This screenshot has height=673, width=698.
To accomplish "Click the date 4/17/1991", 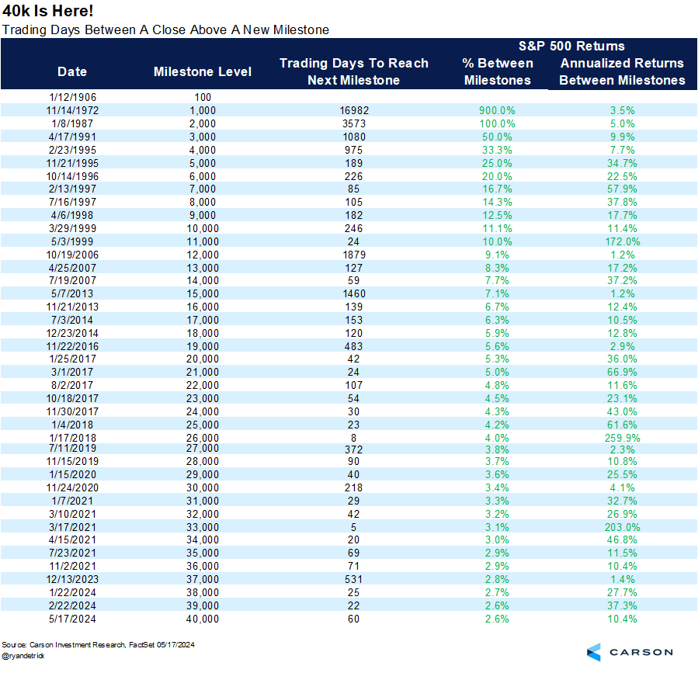I will pos(72,137).
